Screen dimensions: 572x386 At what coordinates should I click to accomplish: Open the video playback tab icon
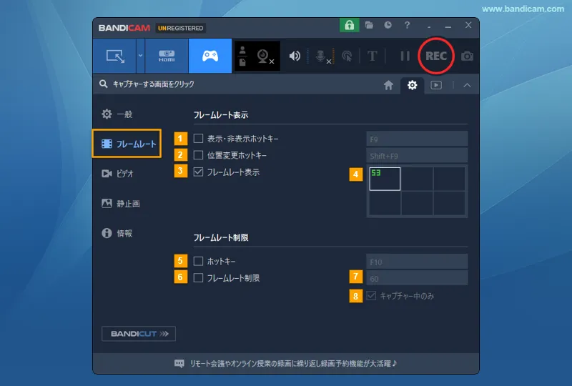(436, 85)
